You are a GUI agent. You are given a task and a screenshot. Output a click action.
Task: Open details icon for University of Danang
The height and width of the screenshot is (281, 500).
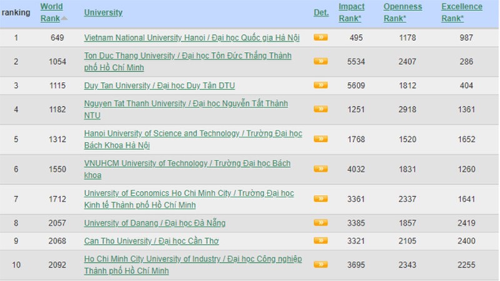[x=321, y=223]
